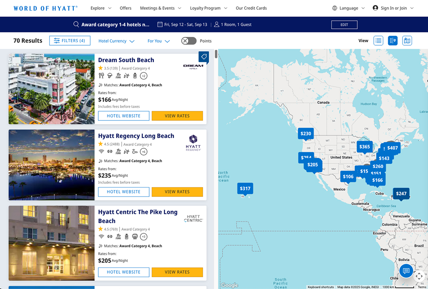The width and height of the screenshot is (428, 289).
Task: Click Hyatt Centric brand logo
Action: click(x=193, y=219)
